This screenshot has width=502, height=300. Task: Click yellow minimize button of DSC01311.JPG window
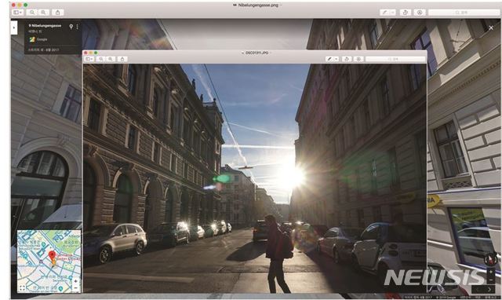[91, 53]
